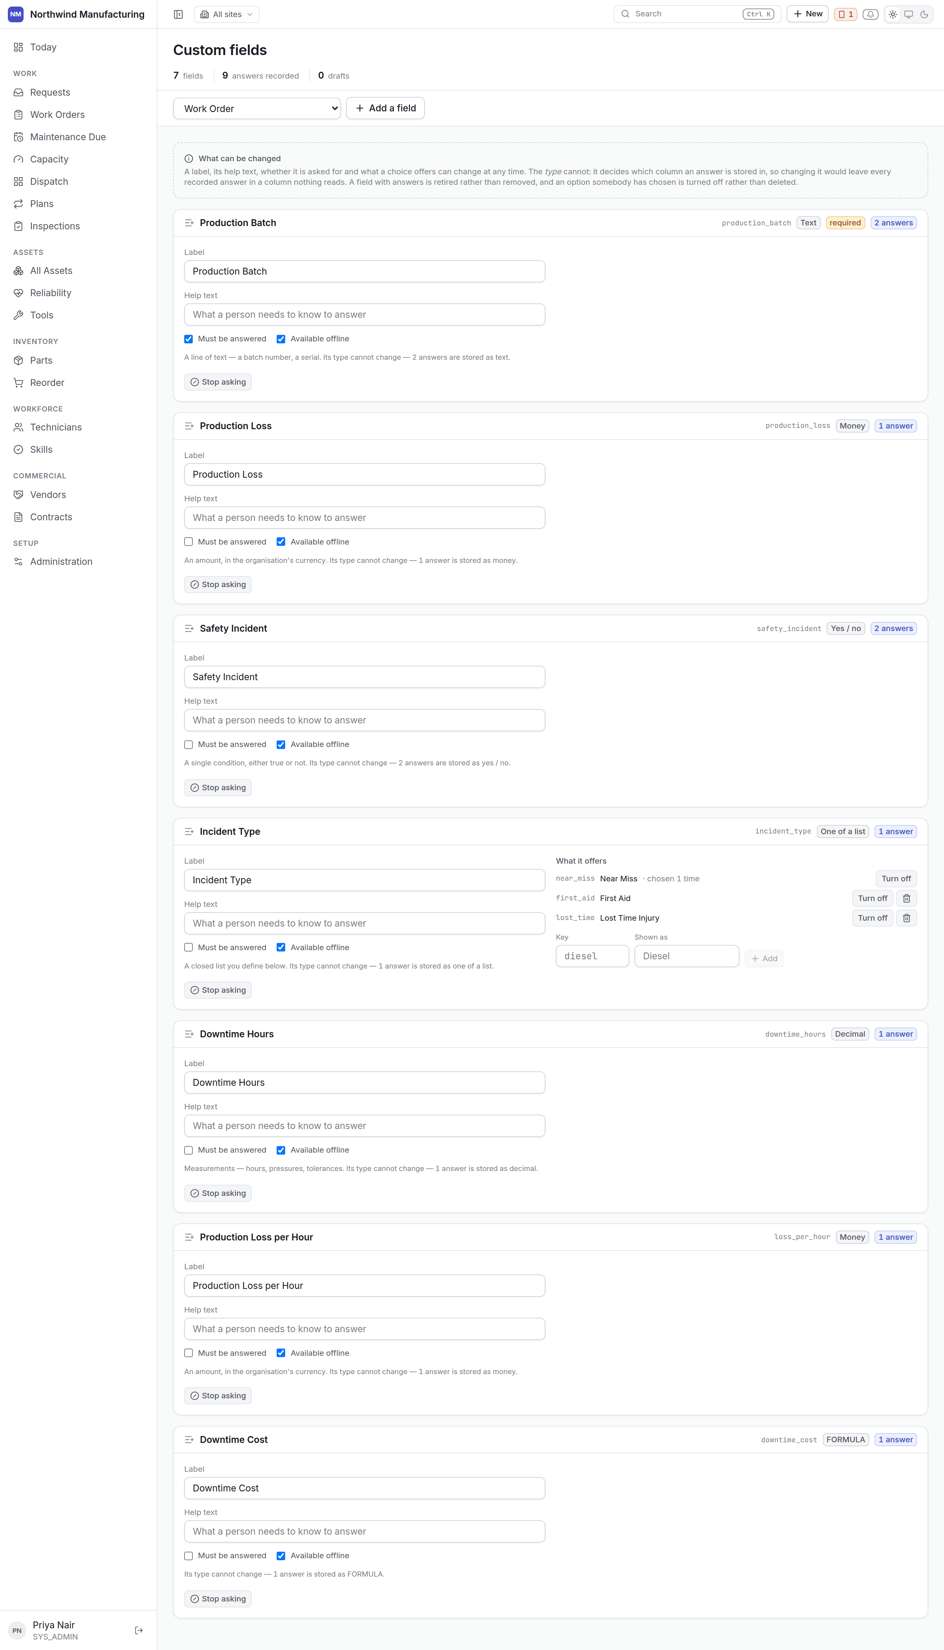Click the Key input containing diesel

[x=592, y=956]
